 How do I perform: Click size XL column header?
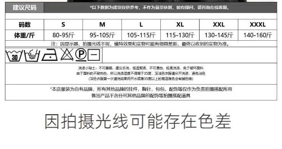(180, 25)
